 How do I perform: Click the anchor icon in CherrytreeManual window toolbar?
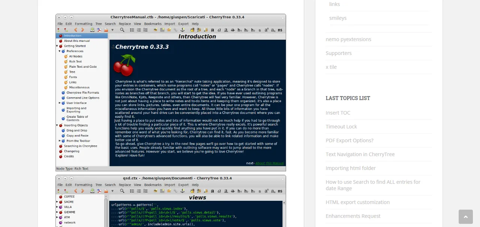(182, 30)
